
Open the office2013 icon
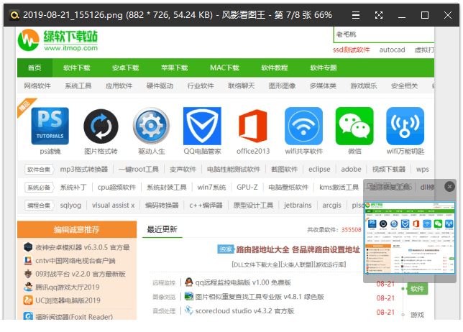pyautogui.click(x=253, y=126)
